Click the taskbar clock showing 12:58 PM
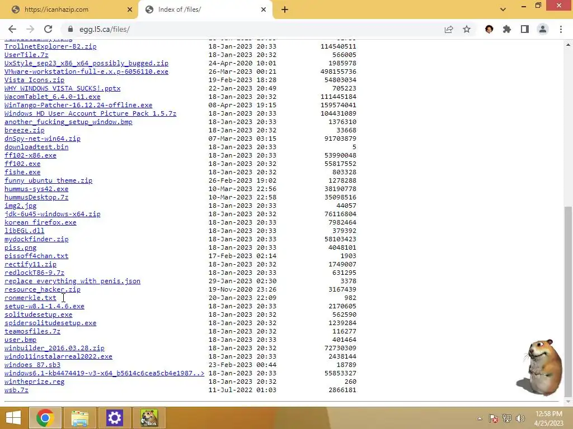573x429 pixels. pos(548,418)
